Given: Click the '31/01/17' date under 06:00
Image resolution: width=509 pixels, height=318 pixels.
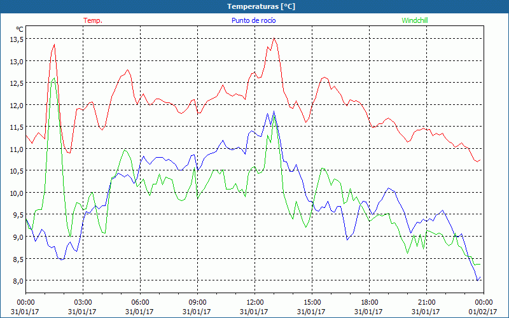Looking at the screenshot, I should (139, 312).
